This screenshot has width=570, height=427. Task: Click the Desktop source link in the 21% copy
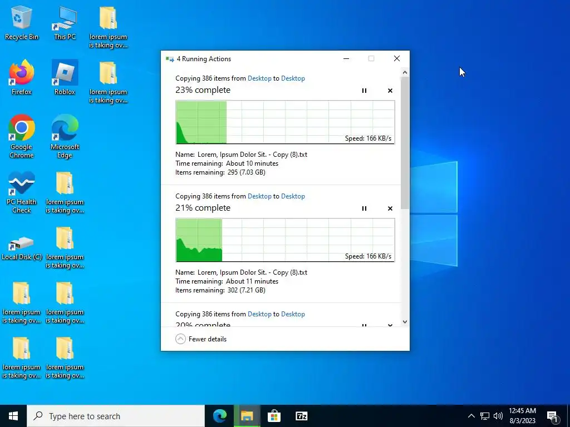pos(259,196)
